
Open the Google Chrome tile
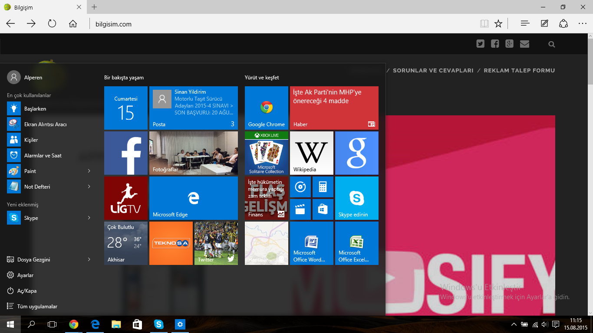click(x=267, y=108)
